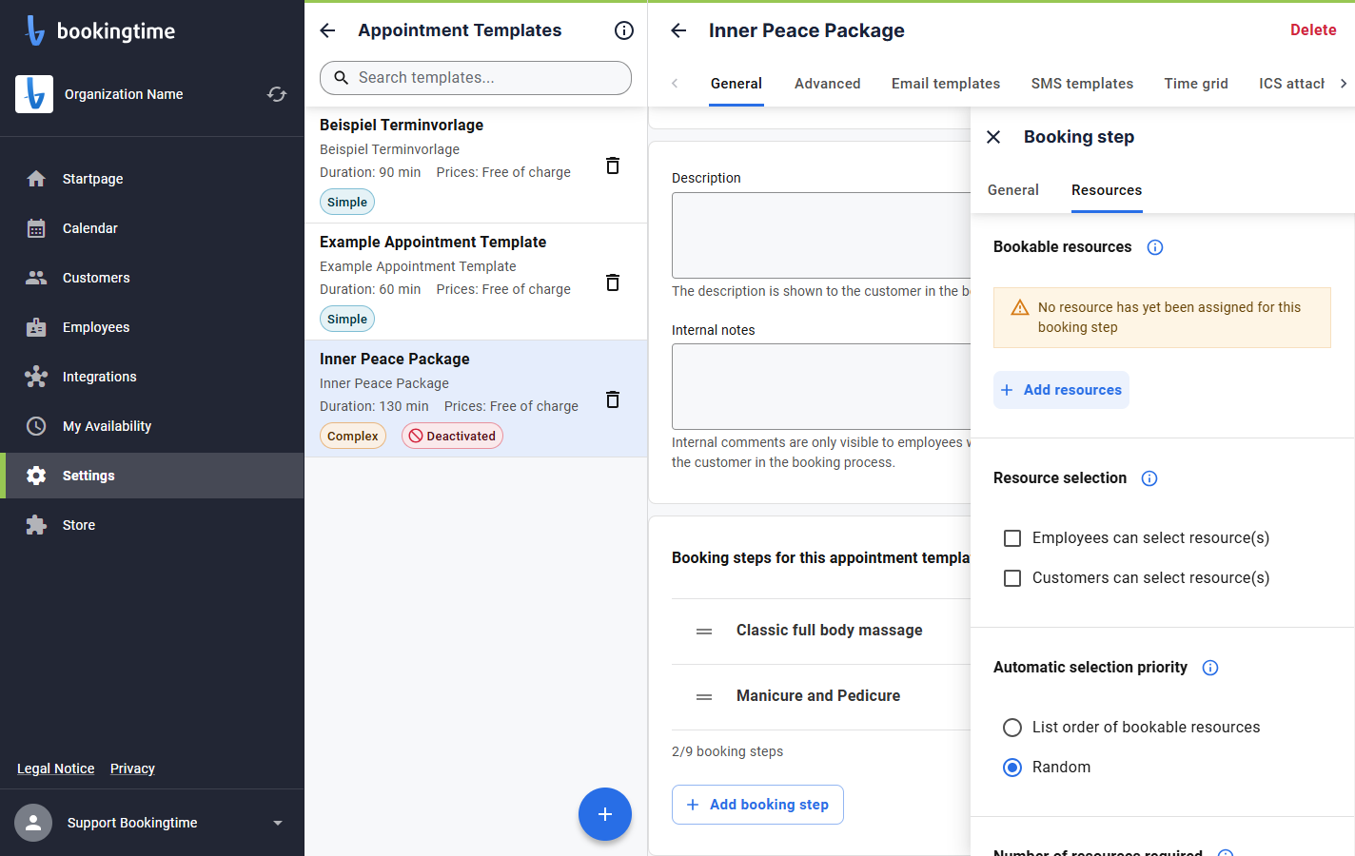Open the Calendar sidebar item
The image size is (1355, 856).
pyautogui.click(x=152, y=228)
